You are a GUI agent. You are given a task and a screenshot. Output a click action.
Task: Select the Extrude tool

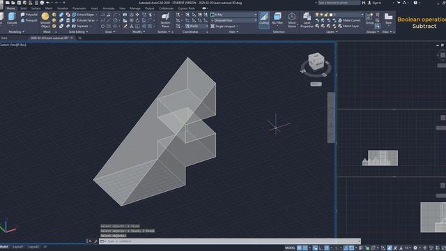click(12, 19)
